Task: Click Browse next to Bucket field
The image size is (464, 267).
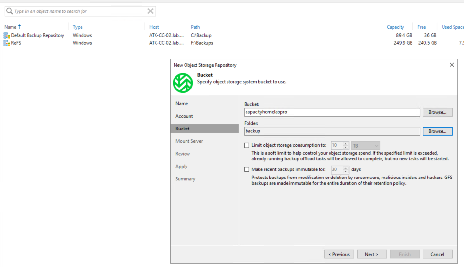Action: [437, 112]
